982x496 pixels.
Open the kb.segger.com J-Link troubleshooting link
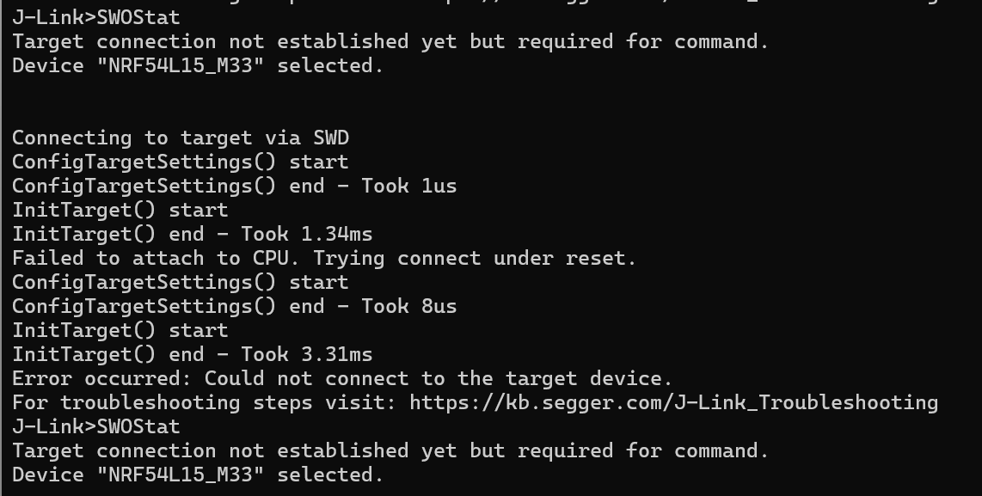[673, 402]
